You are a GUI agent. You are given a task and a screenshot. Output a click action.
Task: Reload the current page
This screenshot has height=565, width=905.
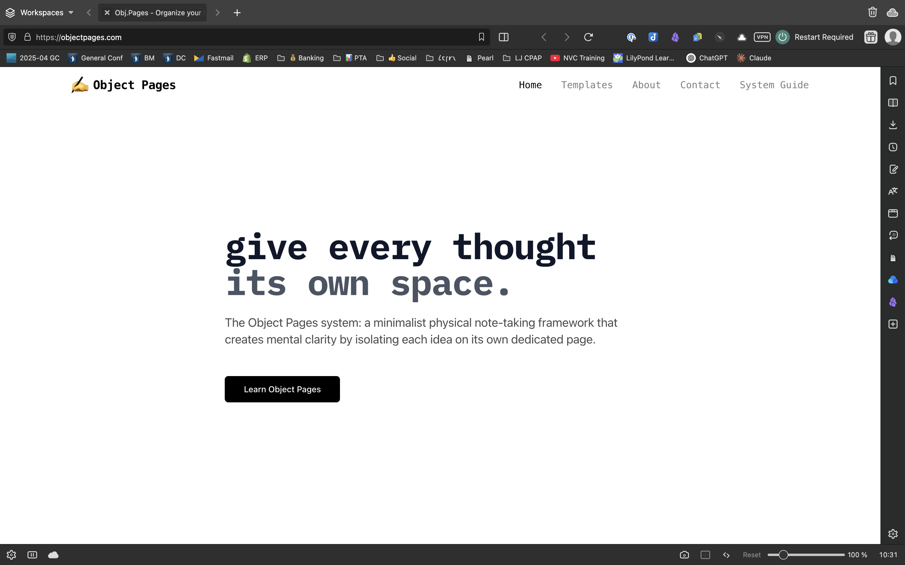[x=588, y=37]
